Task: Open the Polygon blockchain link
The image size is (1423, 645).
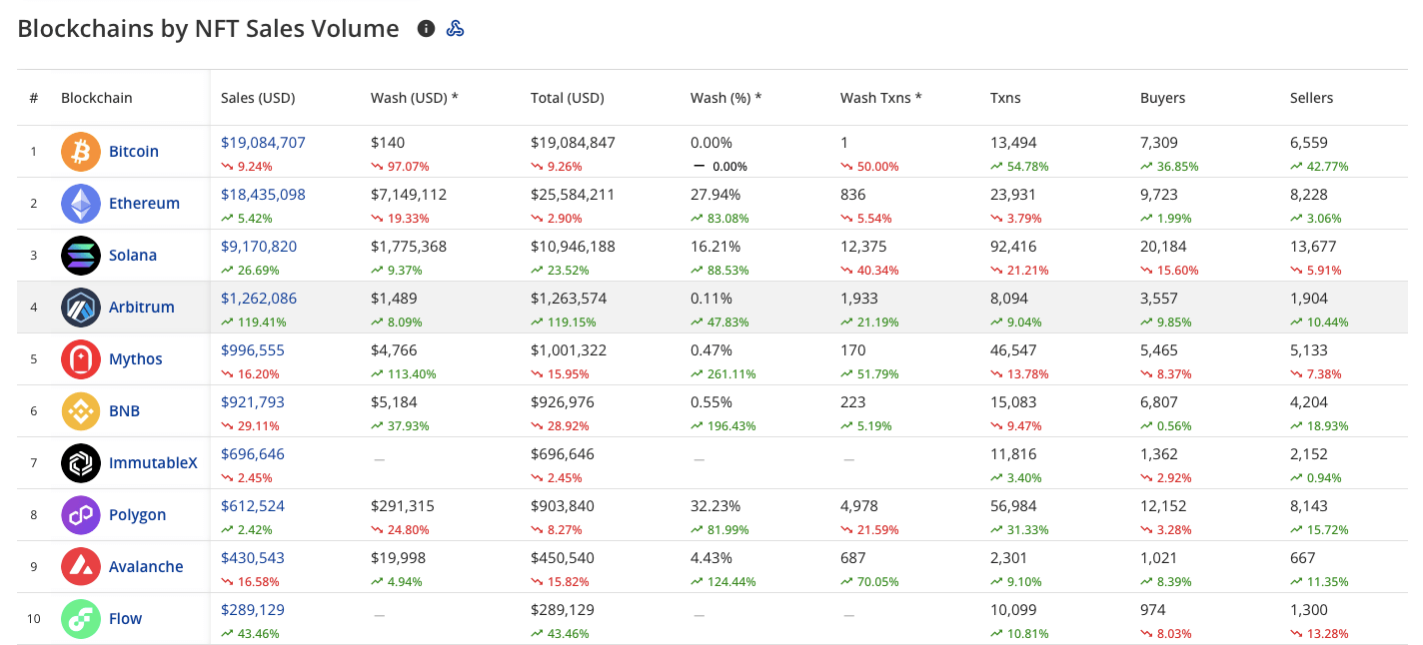Action: [137, 515]
